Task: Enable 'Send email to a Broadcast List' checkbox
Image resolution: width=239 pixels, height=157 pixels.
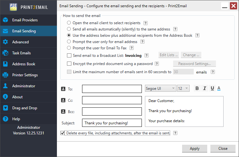Action: pyautogui.click(x=69, y=55)
